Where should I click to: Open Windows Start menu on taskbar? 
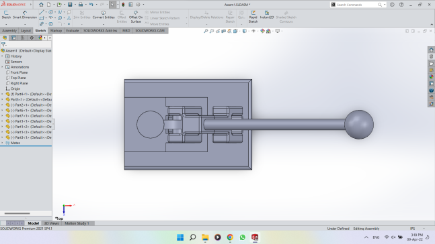(x=180, y=237)
